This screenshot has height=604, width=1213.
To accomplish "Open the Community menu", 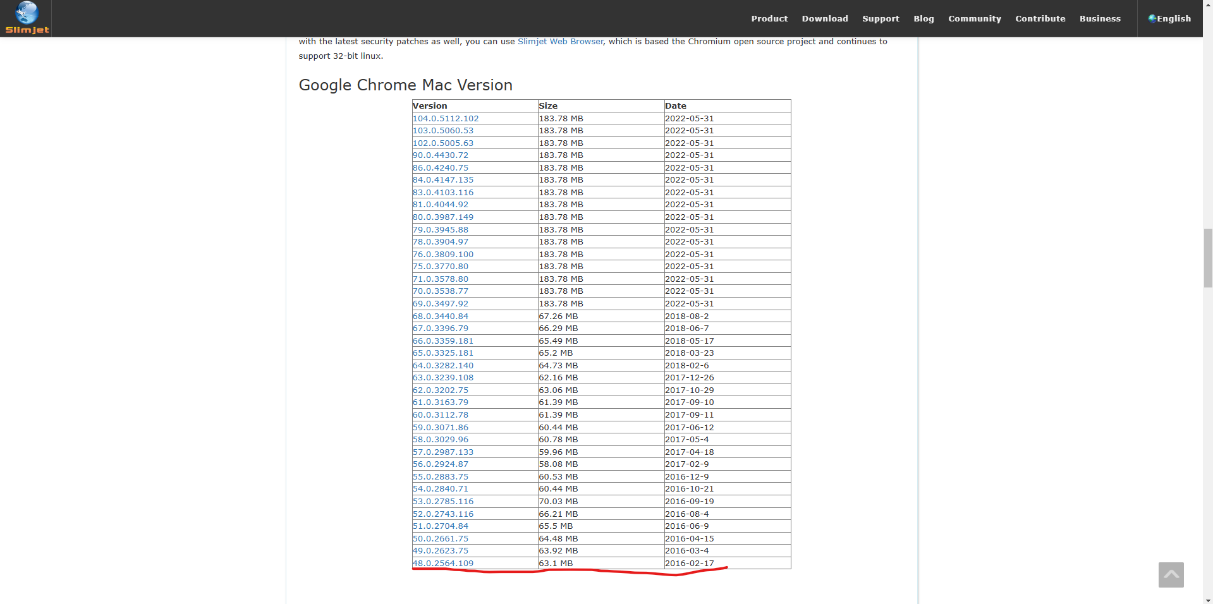I will (x=975, y=19).
